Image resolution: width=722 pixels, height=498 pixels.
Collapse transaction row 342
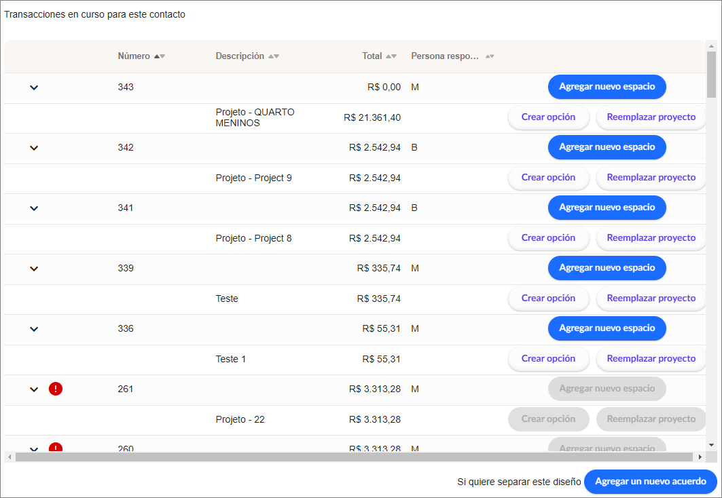[x=34, y=148]
